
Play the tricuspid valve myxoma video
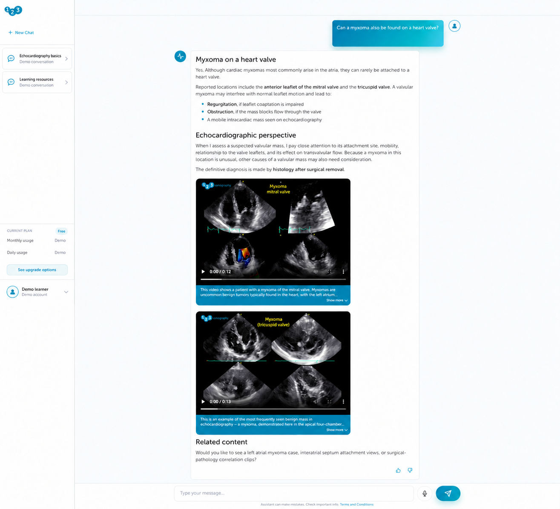(203, 401)
